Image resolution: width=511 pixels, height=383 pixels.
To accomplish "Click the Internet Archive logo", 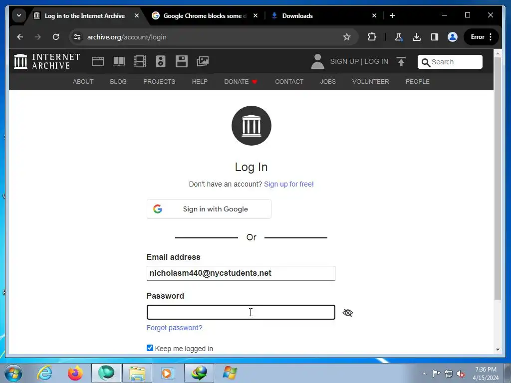I will tap(46, 61).
